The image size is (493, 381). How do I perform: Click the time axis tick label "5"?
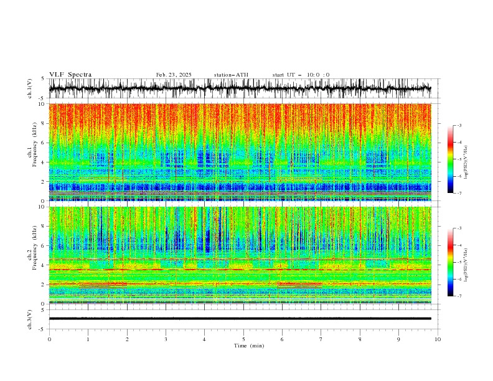click(x=243, y=339)
